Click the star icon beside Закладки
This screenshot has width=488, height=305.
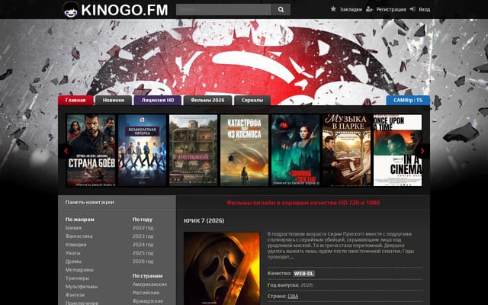pos(333,9)
